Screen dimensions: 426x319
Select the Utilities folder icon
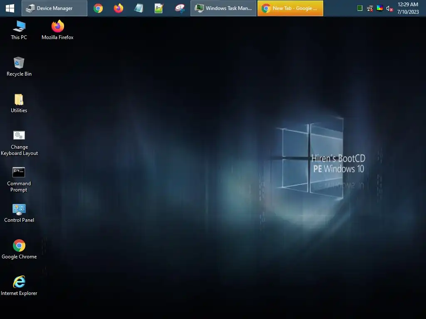tap(19, 103)
